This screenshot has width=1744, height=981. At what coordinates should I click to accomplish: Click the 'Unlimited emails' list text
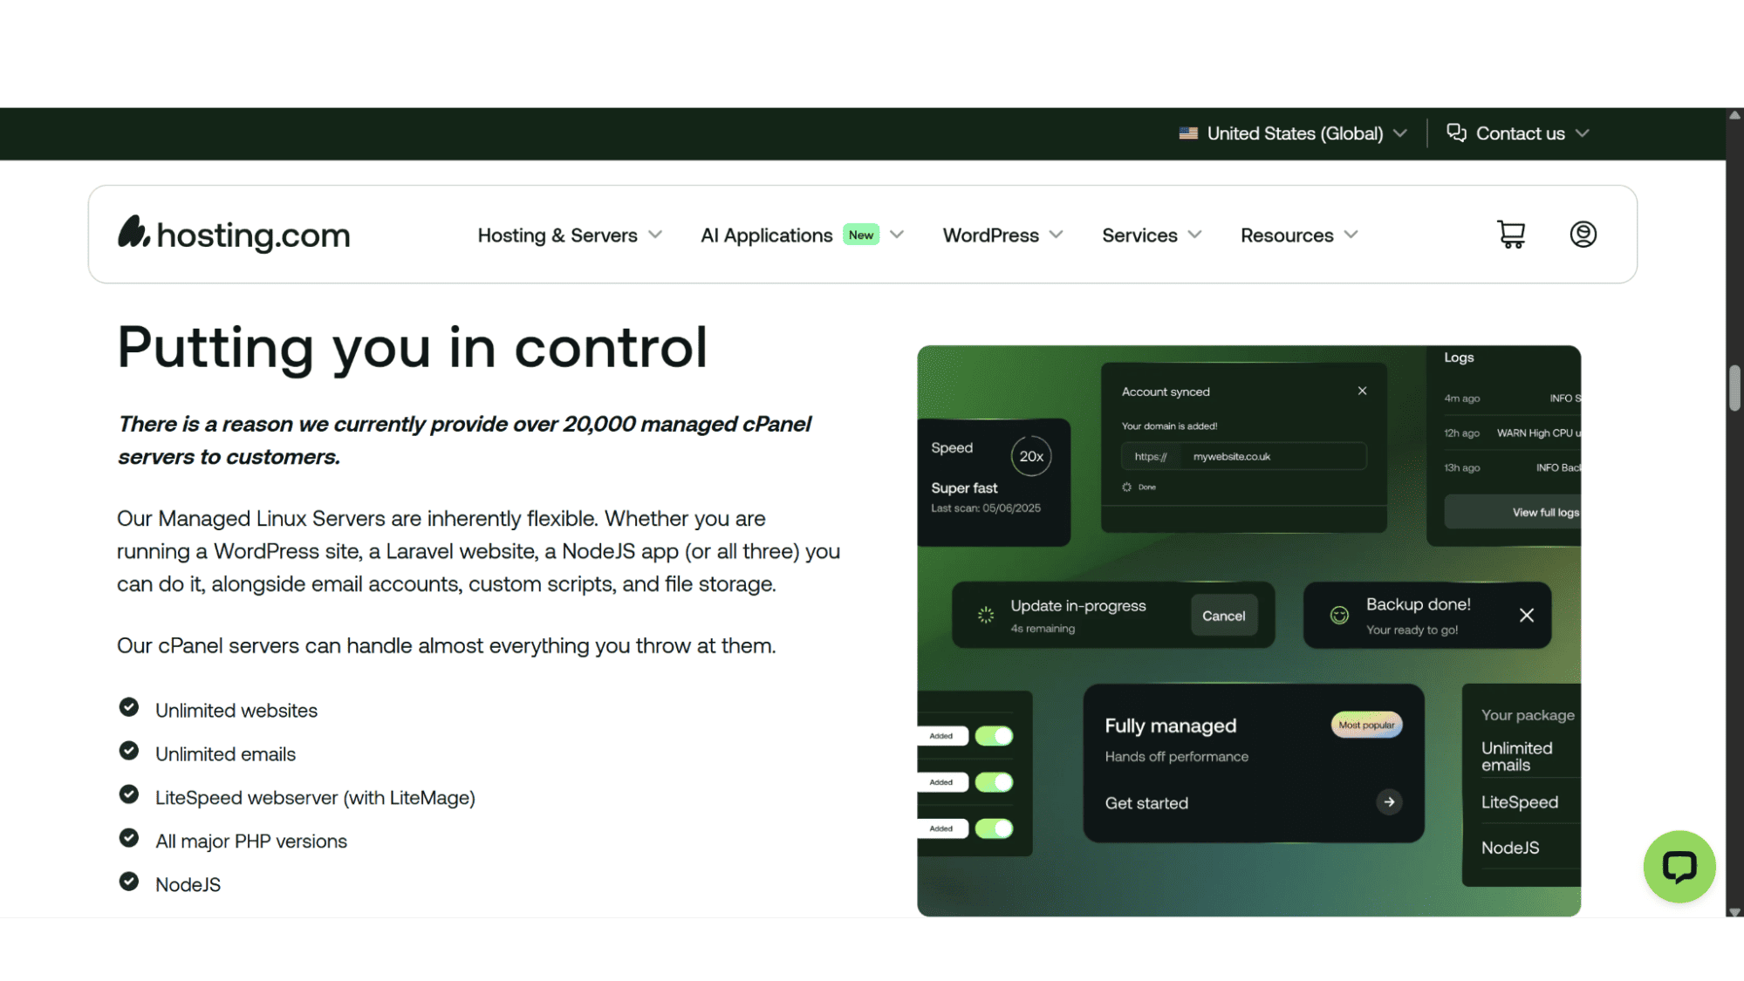(225, 754)
